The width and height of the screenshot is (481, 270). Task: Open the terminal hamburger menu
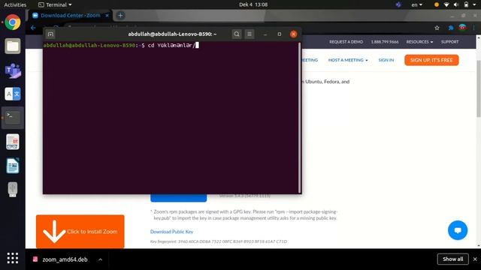click(x=250, y=34)
